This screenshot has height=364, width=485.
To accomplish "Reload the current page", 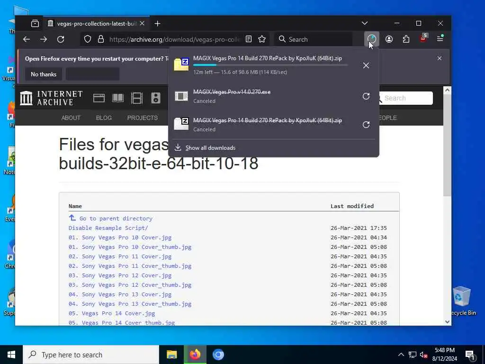I will point(61,39).
